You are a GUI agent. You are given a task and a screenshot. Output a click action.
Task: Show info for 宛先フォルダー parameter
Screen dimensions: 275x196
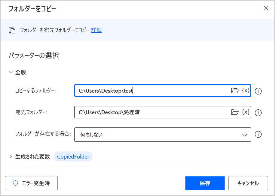tap(258, 113)
